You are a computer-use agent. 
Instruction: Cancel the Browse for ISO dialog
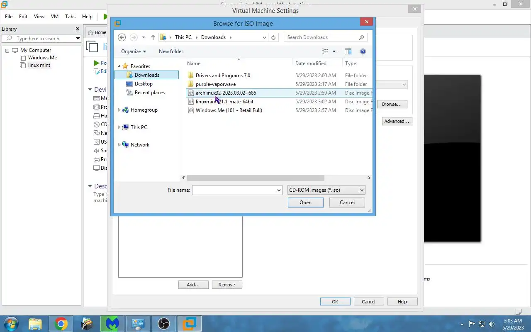[347, 203]
